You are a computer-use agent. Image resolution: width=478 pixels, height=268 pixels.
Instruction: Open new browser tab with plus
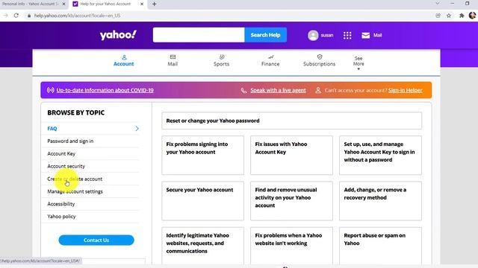tap(155, 4)
